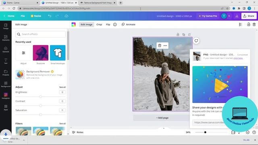This screenshot has width=258, height=145.
Task: Choose the Flip option
Action: [x=108, y=25]
